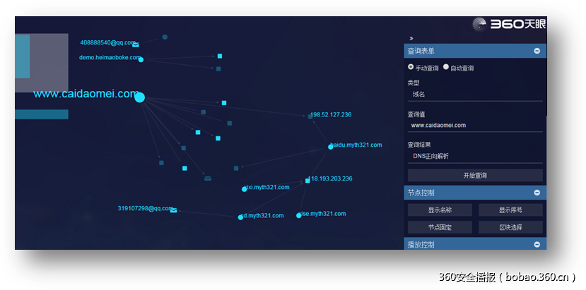Click the 区块选择 button
The image size is (586, 290).
510,227
